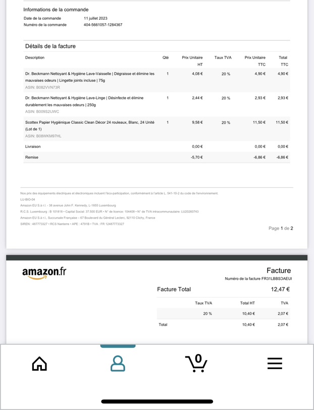Screen dimensions: 314x410
Task: Click the invoice number FR31LBBSDAEUI
Action: (x=277, y=279)
